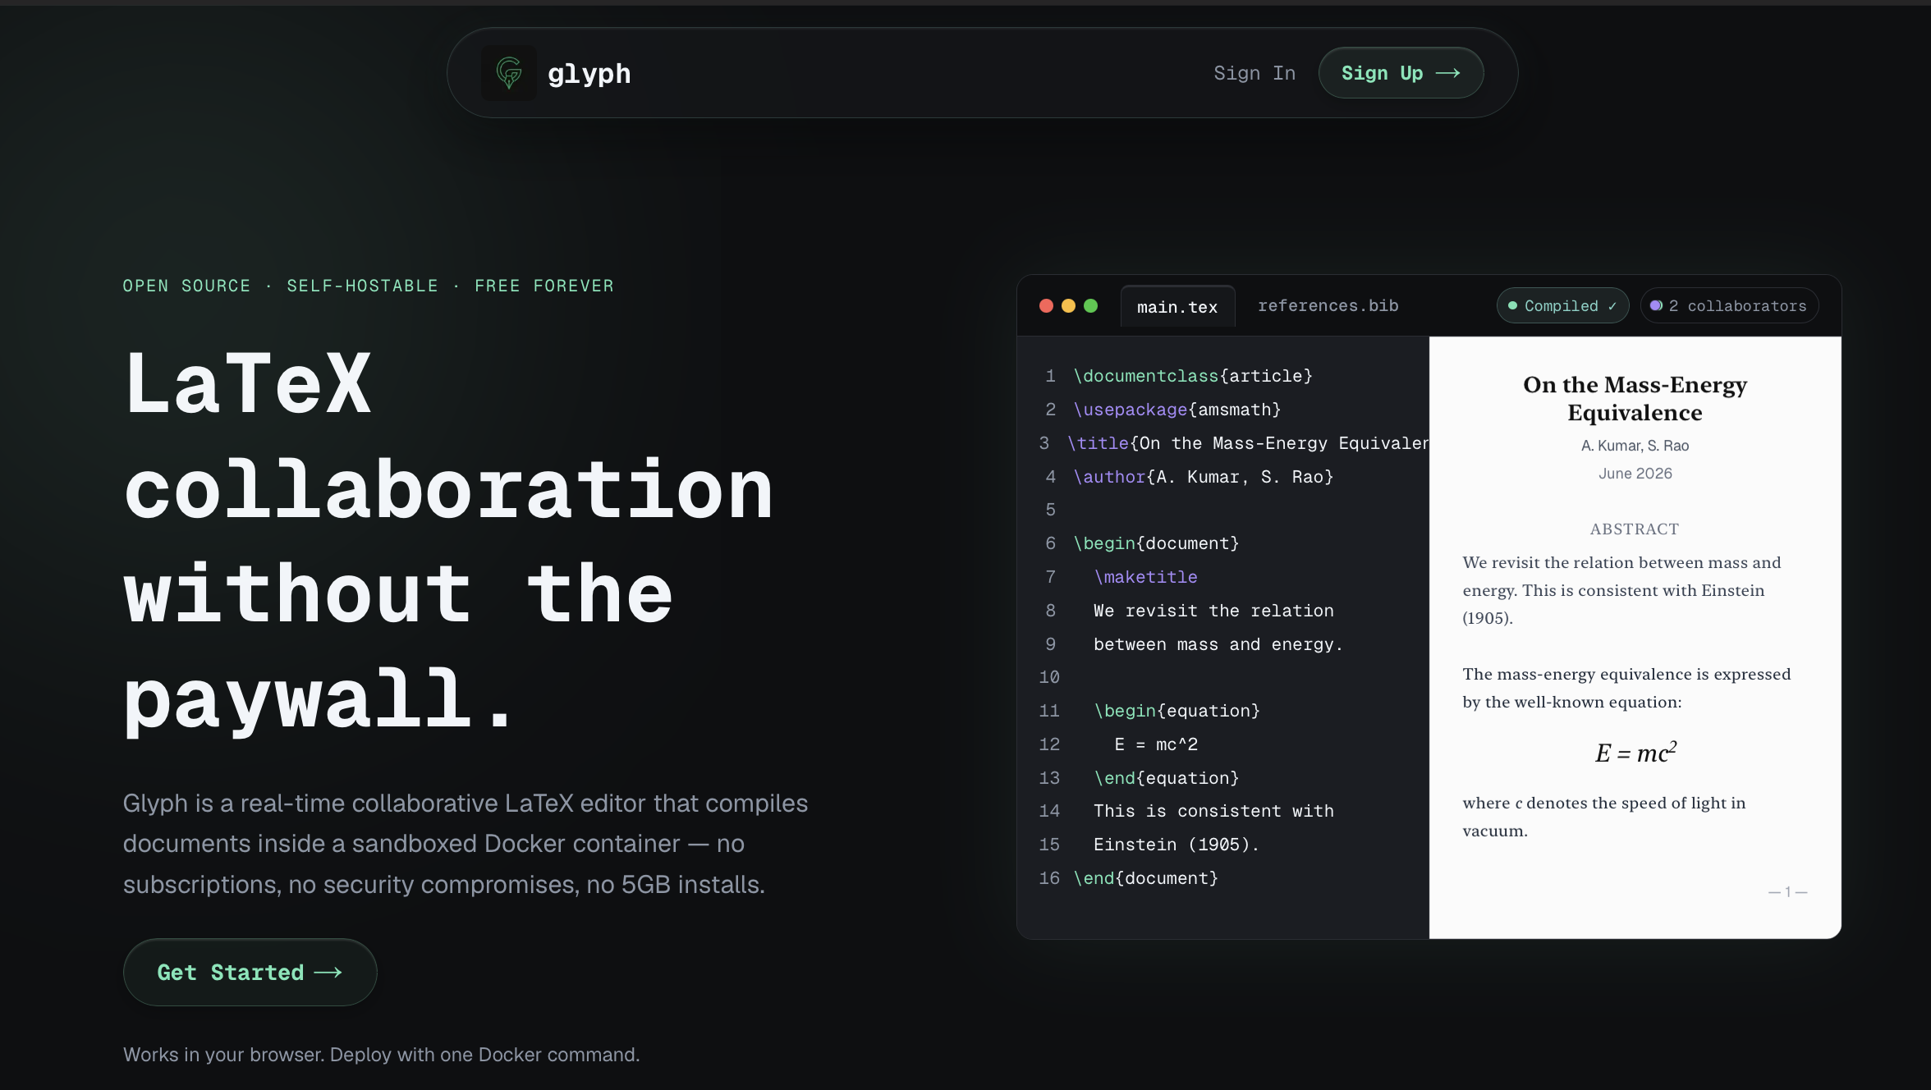Click the E = mc^2 code line
Image resolution: width=1931 pixels, height=1090 pixels.
(1156, 744)
